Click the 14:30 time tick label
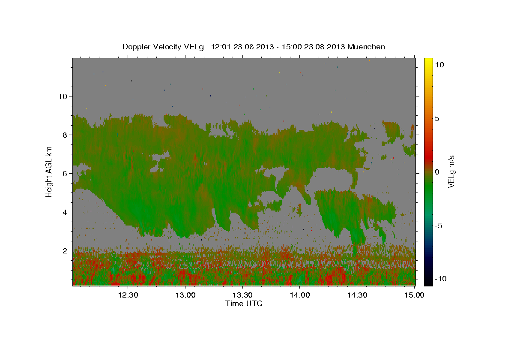 click(357, 295)
